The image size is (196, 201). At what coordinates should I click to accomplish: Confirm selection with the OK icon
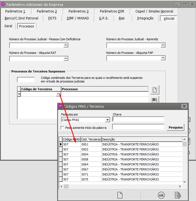point(161,195)
